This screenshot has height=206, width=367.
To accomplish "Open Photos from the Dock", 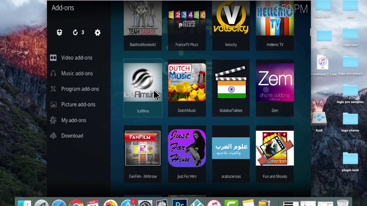I will (x=110, y=203).
